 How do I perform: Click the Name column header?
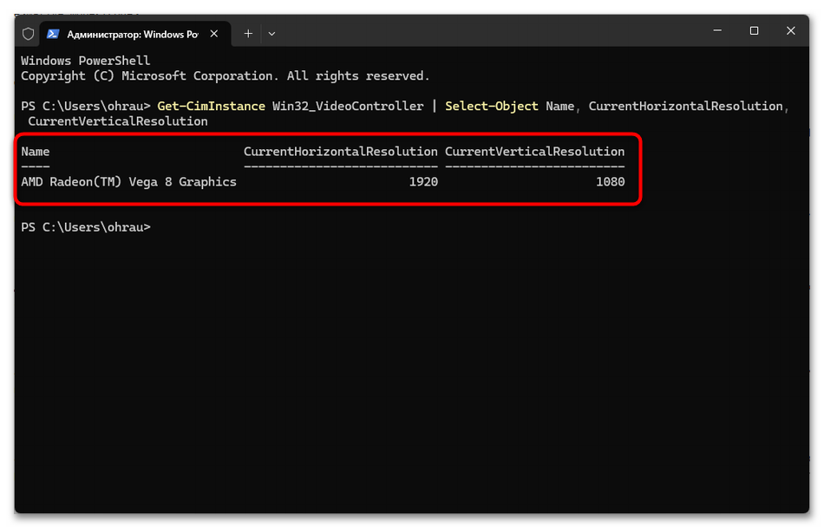click(x=36, y=152)
